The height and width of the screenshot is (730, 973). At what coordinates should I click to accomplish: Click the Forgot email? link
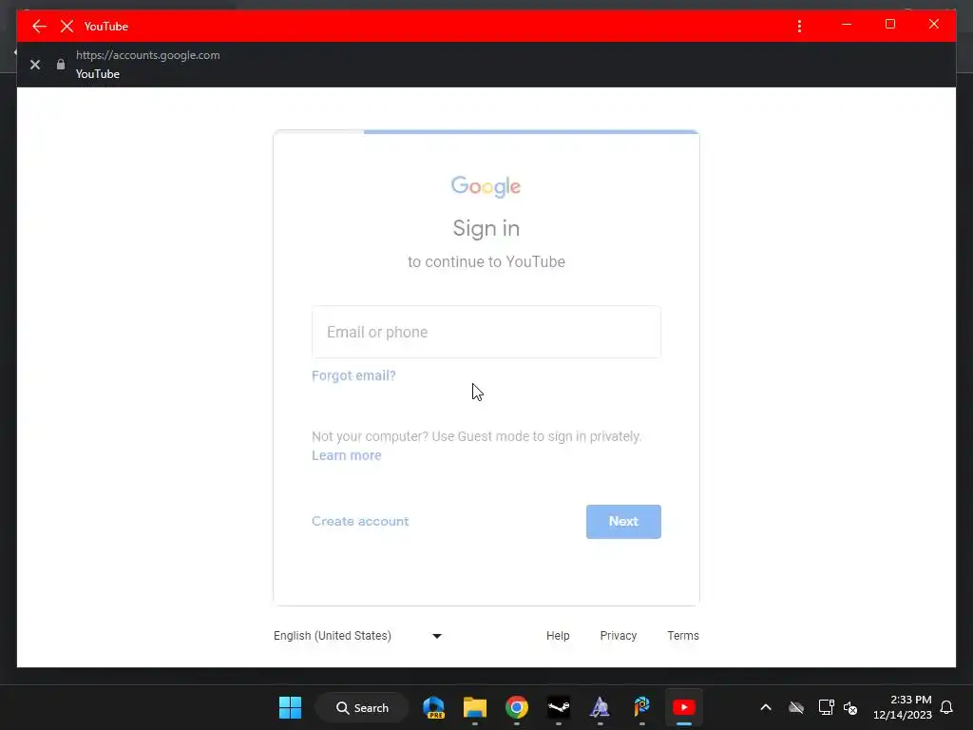click(x=353, y=375)
